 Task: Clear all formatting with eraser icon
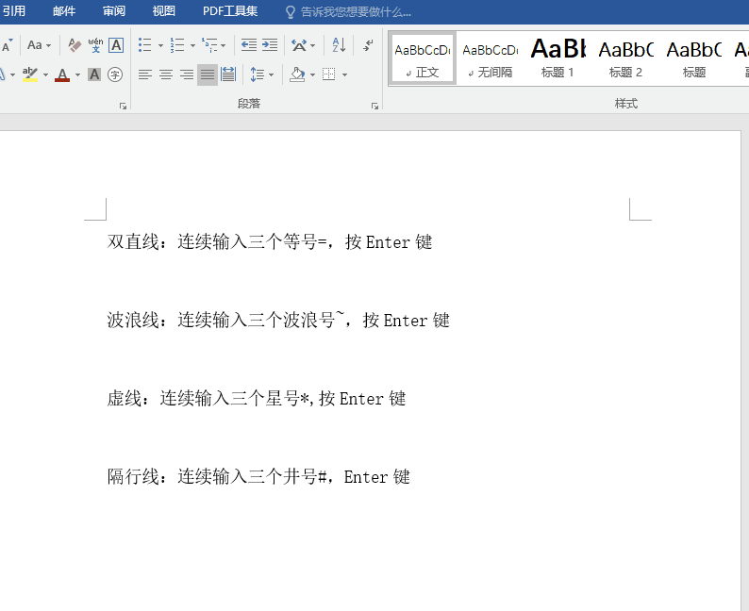[75, 45]
